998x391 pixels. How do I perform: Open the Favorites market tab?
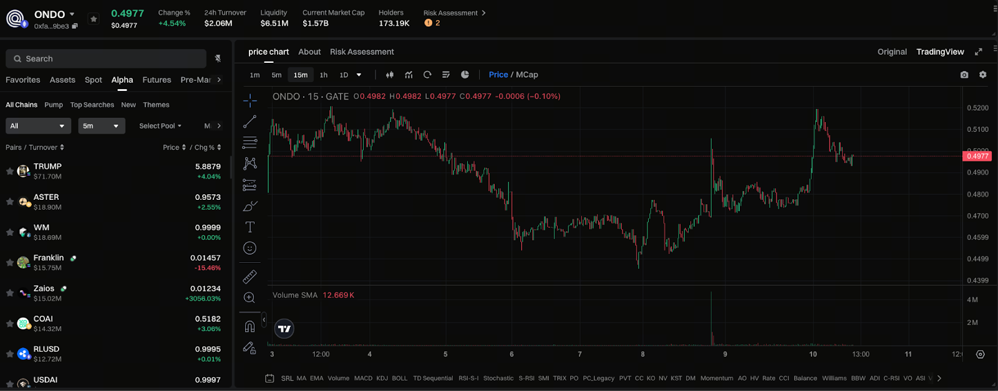click(x=23, y=80)
